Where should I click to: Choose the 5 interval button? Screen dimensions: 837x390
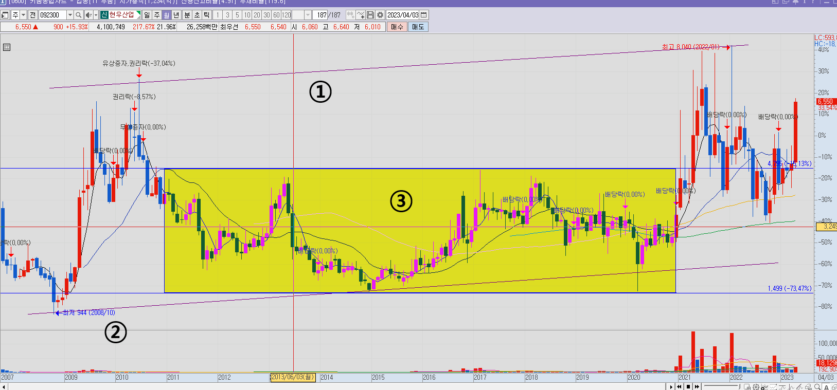pyautogui.click(x=237, y=15)
